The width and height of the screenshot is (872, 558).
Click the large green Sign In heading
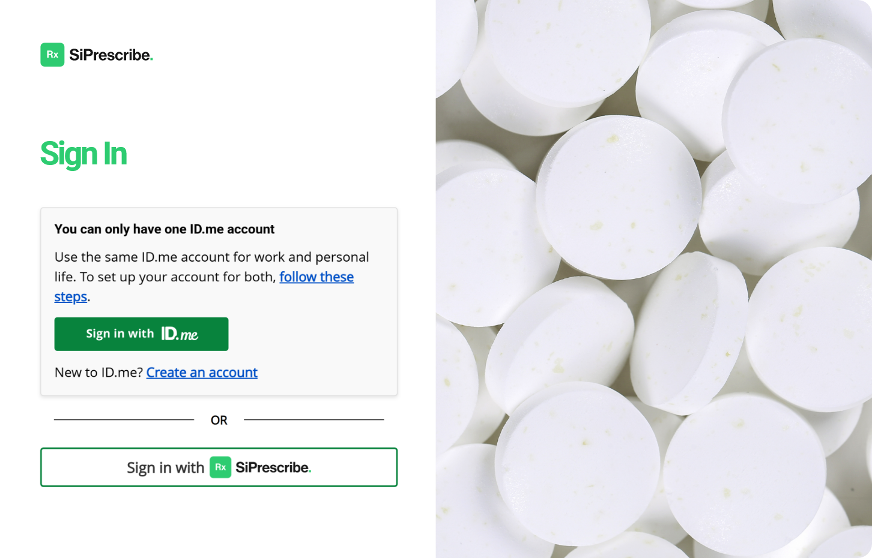pyautogui.click(x=83, y=154)
